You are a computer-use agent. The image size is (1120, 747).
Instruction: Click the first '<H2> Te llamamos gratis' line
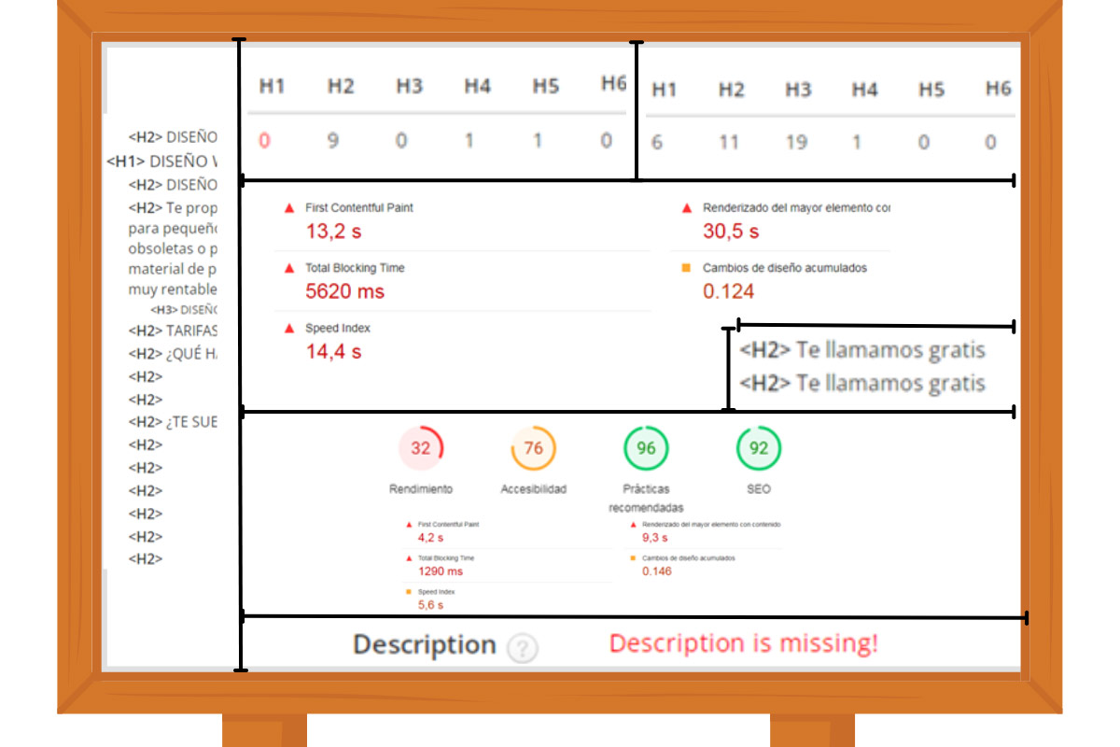861,350
